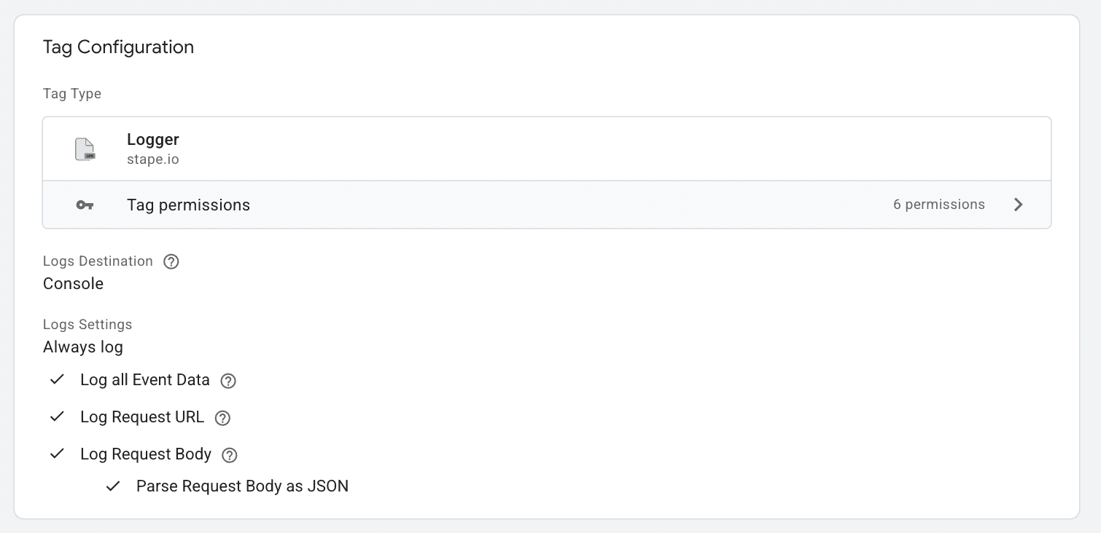Change the Always log setting
This screenshot has height=533, width=1101.
coord(82,347)
